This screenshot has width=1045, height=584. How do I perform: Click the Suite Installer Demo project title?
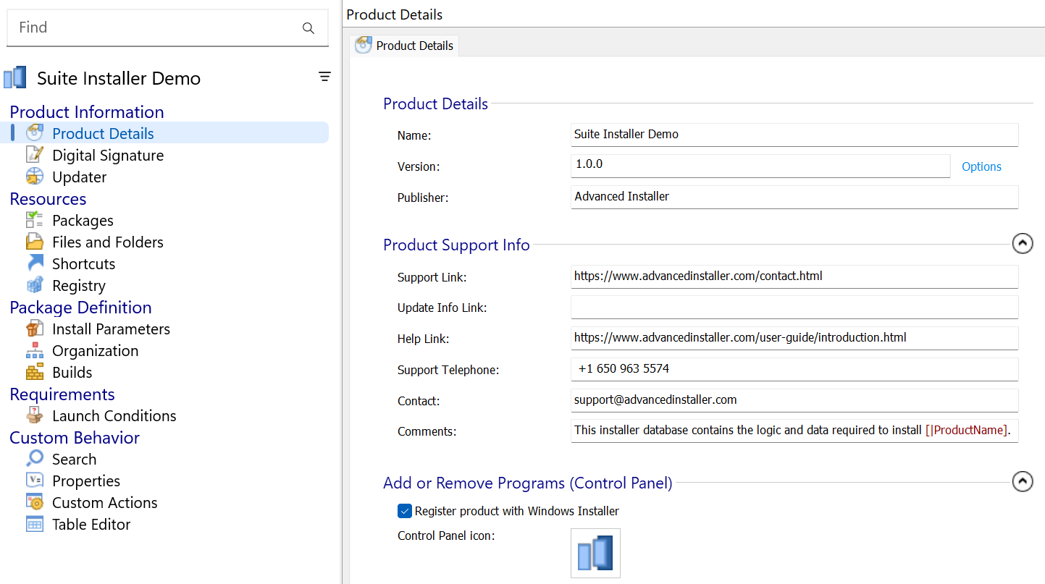click(x=119, y=78)
